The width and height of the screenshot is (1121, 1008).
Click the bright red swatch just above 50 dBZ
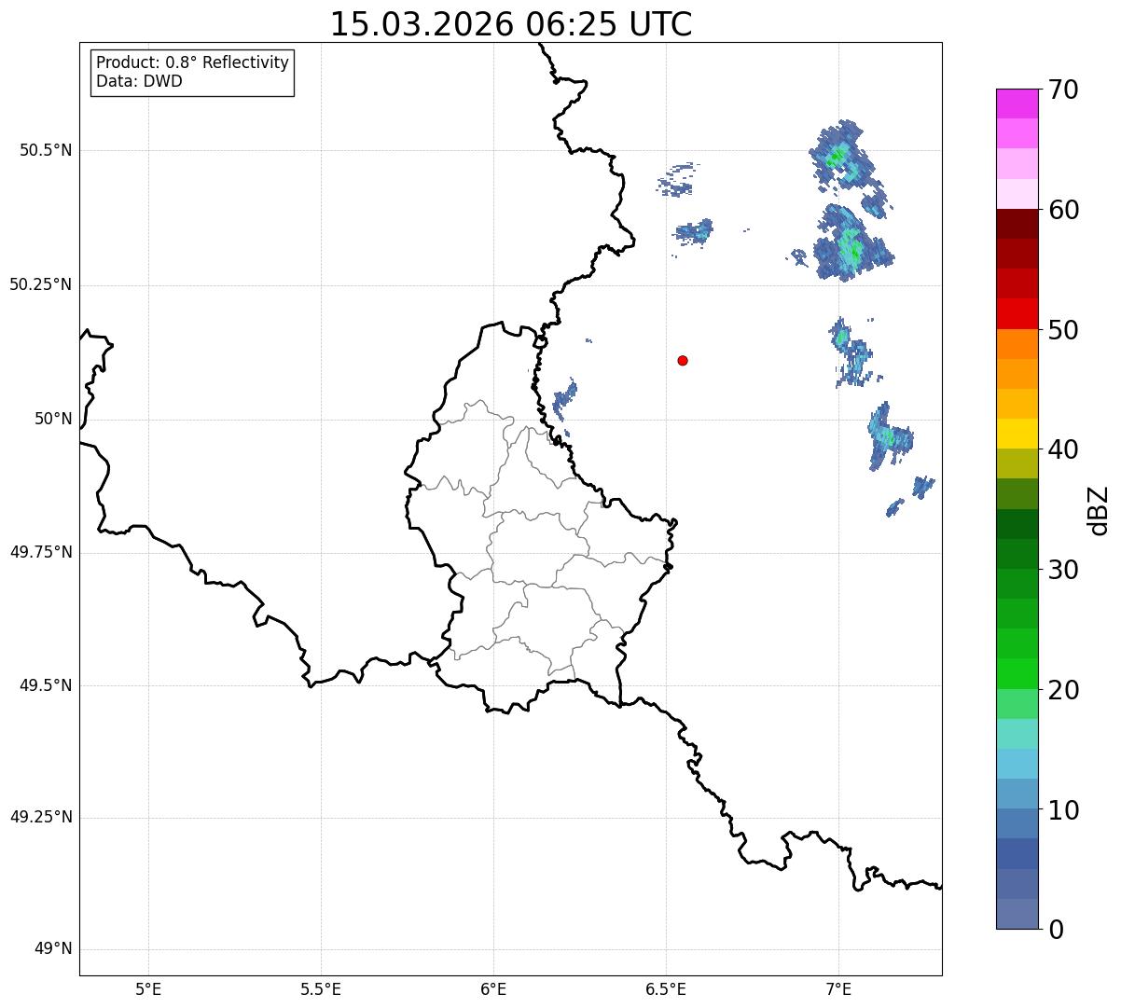click(x=1017, y=313)
